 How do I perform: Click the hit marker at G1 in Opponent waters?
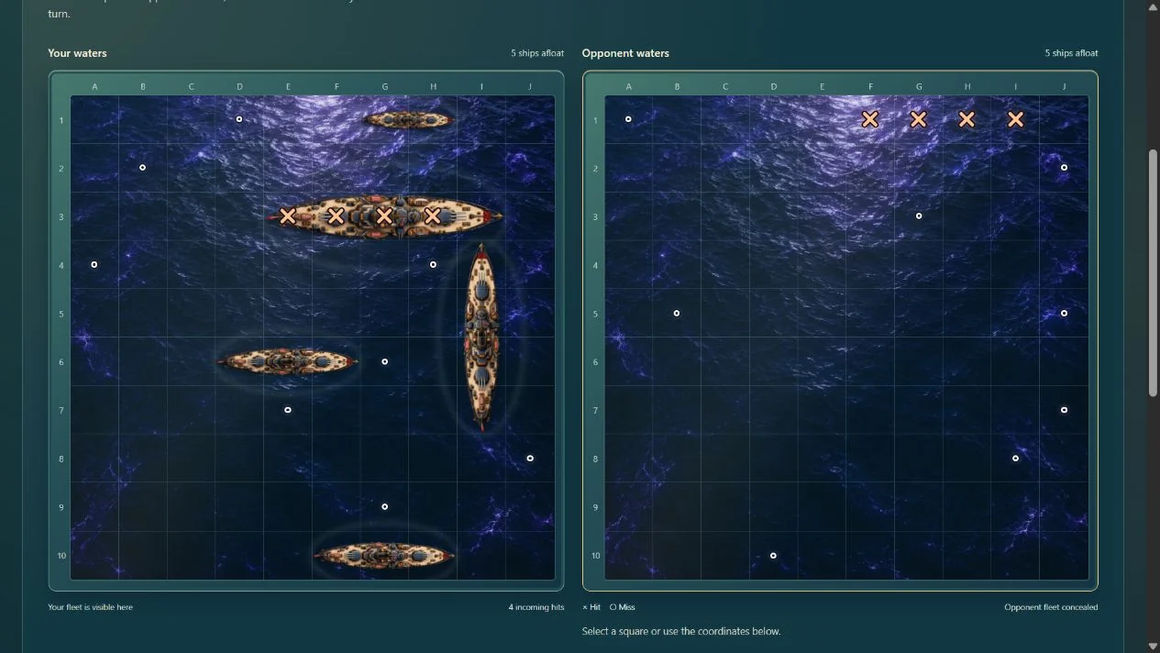(x=918, y=119)
